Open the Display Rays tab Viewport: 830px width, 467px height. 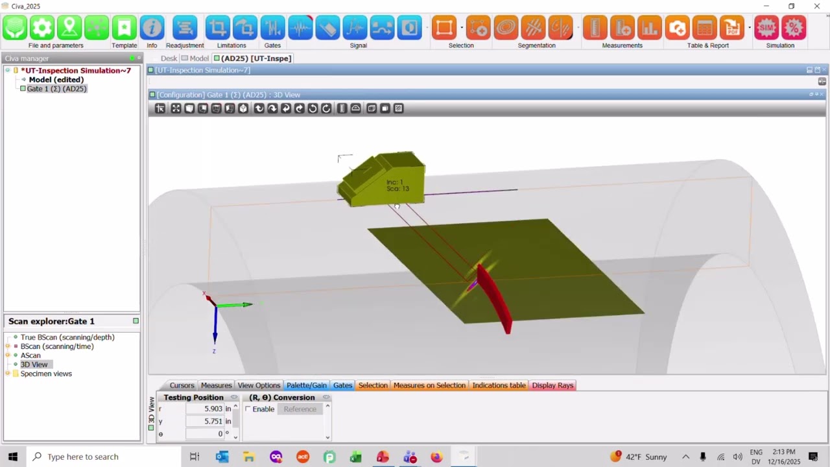(552, 385)
